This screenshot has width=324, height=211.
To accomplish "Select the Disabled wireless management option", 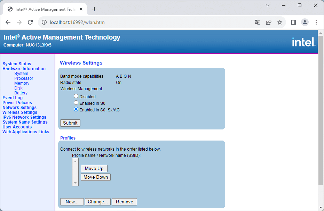I will coord(76,96).
